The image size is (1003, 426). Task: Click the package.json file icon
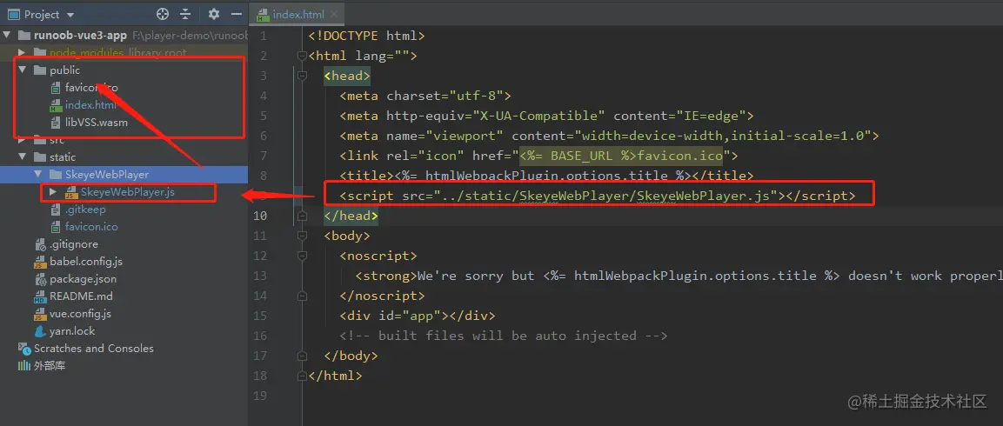40,279
